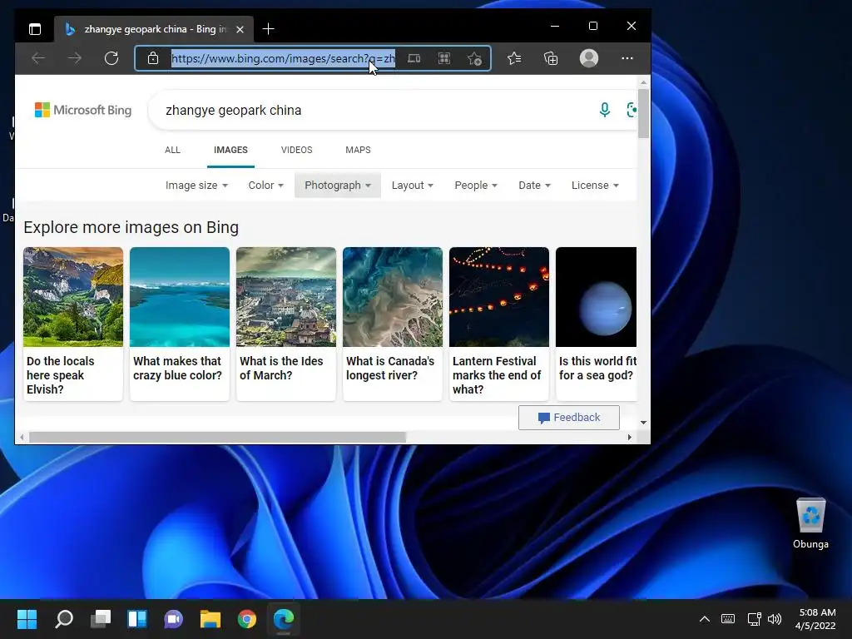This screenshot has width=852, height=639.
Task: Switch to the VIDEOS tab
Action: point(297,150)
